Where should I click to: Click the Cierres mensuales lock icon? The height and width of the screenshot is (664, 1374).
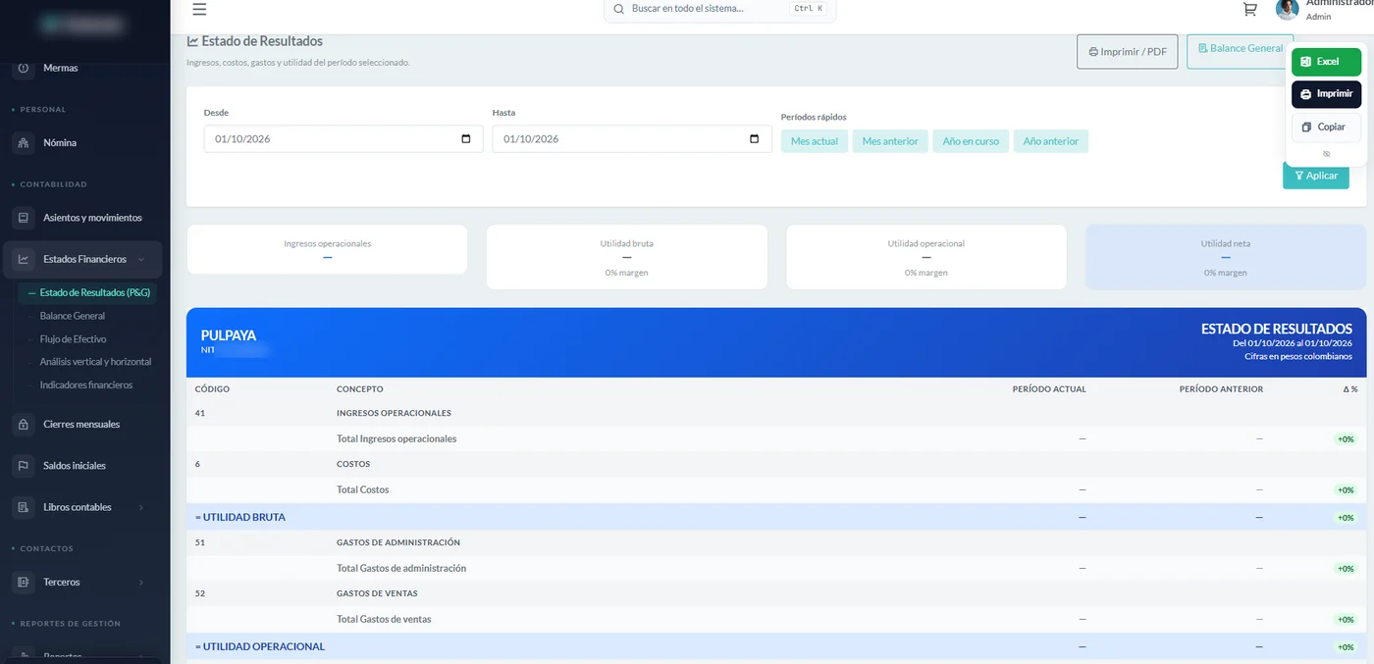[24, 425]
